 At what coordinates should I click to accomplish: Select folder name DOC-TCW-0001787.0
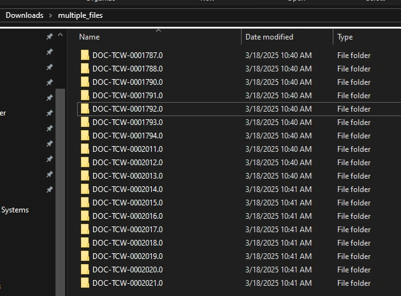click(x=128, y=56)
